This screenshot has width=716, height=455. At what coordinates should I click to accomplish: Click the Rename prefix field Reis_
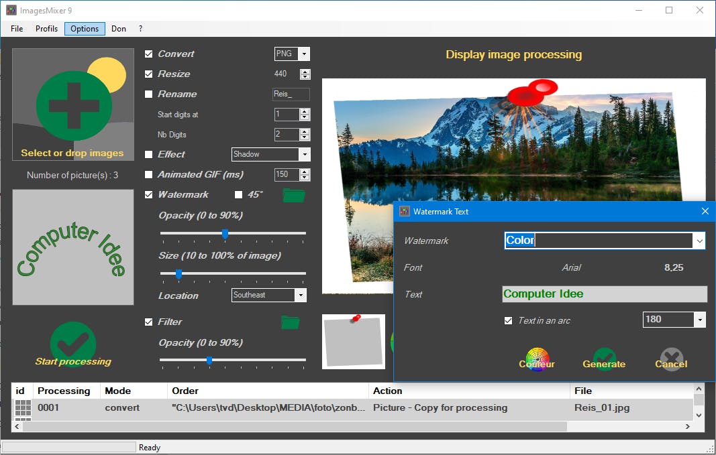click(x=291, y=94)
